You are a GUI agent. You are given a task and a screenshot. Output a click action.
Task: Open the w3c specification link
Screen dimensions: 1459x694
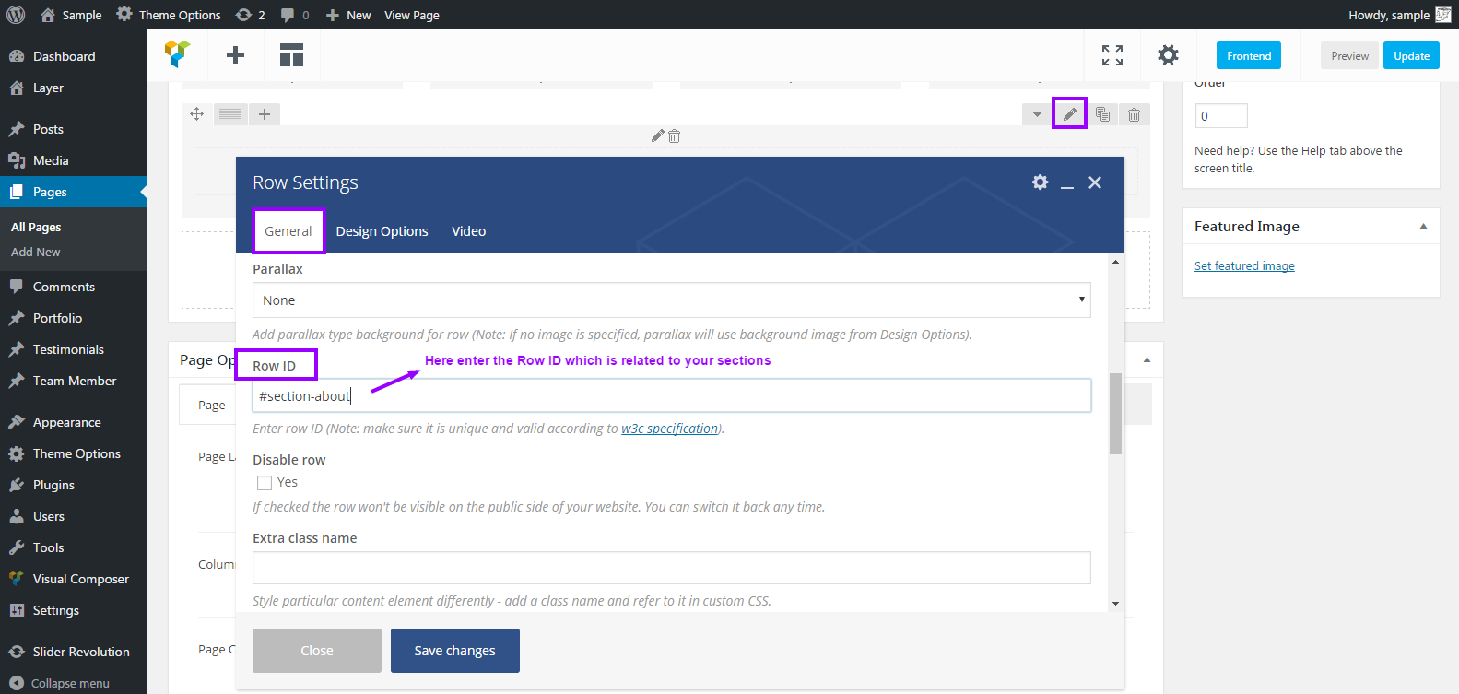(669, 429)
